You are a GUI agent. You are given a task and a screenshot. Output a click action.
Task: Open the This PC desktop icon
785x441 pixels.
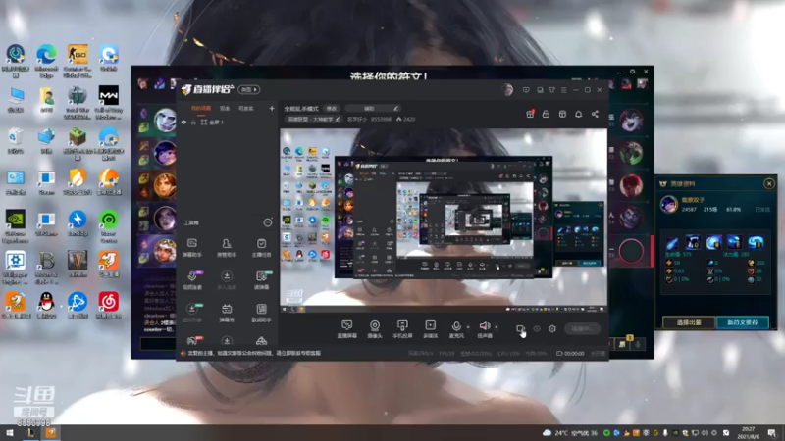tap(16, 95)
